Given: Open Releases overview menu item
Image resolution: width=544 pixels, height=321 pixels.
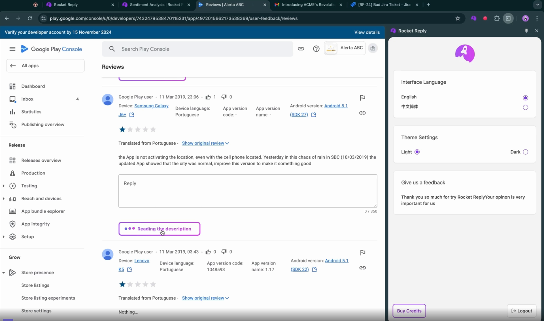Looking at the screenshot, I should [x=41, y=160].
